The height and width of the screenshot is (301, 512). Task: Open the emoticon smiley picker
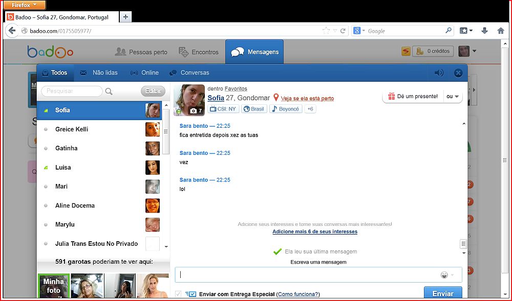(444, 275)
